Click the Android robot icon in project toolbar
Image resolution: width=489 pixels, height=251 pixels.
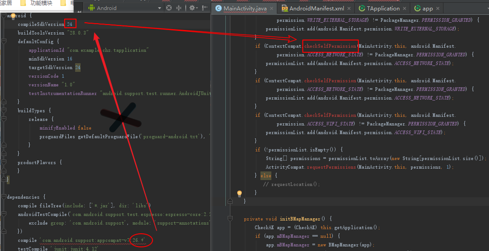click(x=92, y=8)
